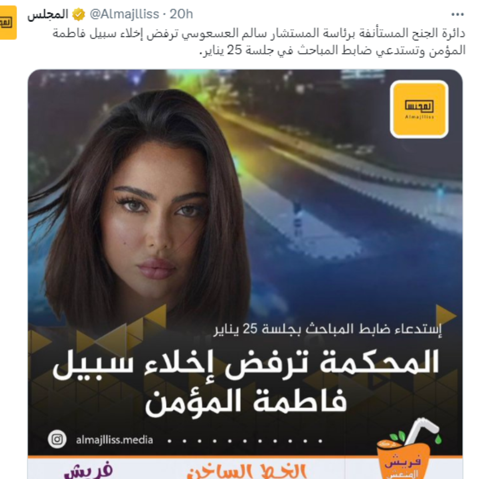Screen dimensions: 479x479
Task: Click the gold verified badge beside المجلس
Action: (x=79, y=15)
